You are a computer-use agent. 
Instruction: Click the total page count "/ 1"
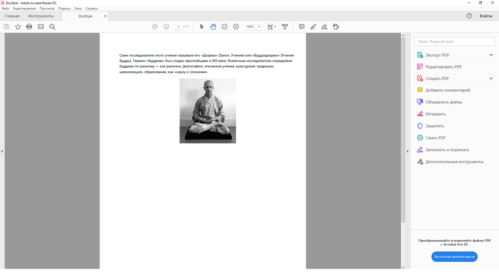186,27
